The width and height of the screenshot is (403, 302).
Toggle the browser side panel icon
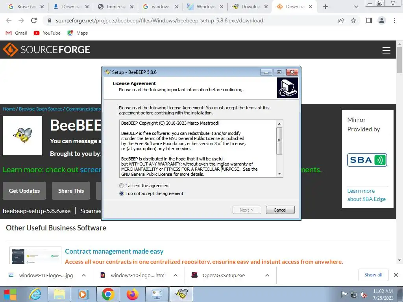click(x=369, y=20)
